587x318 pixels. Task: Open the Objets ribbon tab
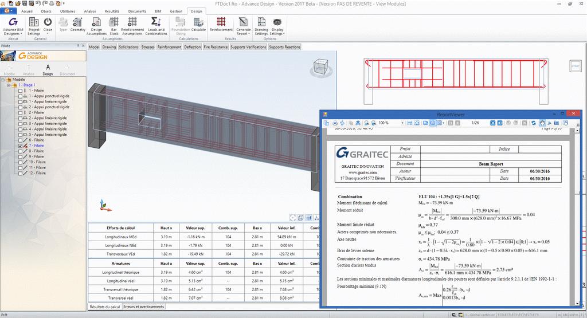point(46,11)
